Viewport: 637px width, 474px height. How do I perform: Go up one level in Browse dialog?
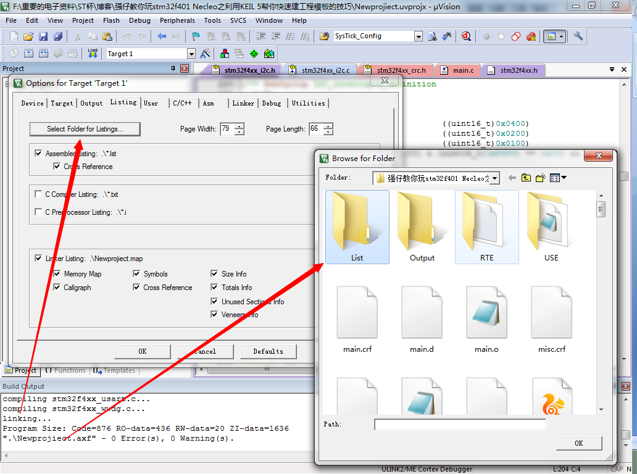point(526,178)
